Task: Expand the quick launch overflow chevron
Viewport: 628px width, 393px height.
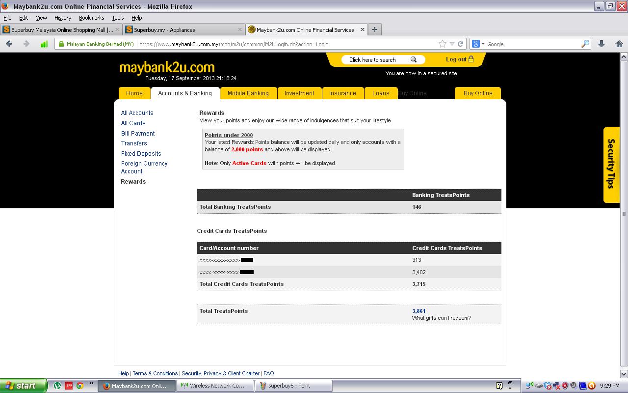Action: tap(91, 383)
